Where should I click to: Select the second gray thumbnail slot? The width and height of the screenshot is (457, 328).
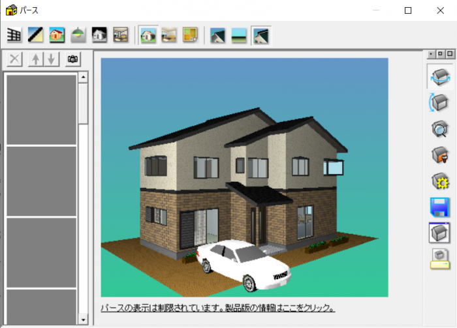42,181
